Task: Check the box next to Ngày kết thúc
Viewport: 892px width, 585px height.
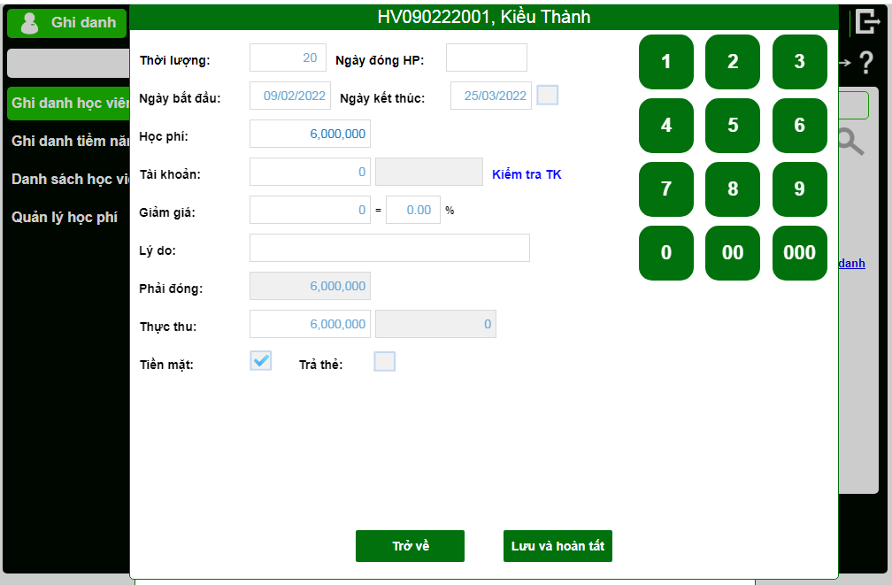Action: point(547,96)
